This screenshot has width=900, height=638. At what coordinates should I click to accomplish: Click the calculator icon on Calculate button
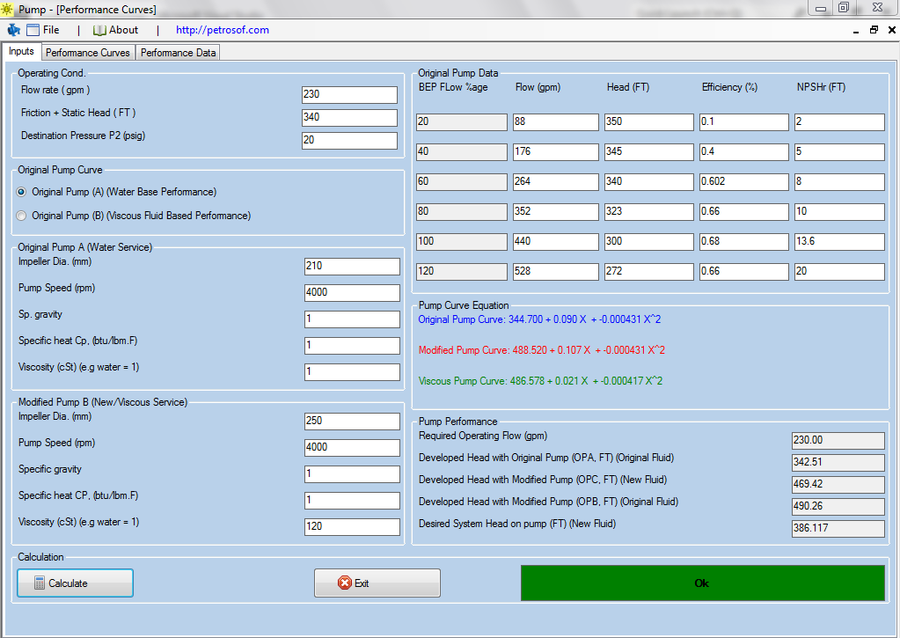point(39,583)
